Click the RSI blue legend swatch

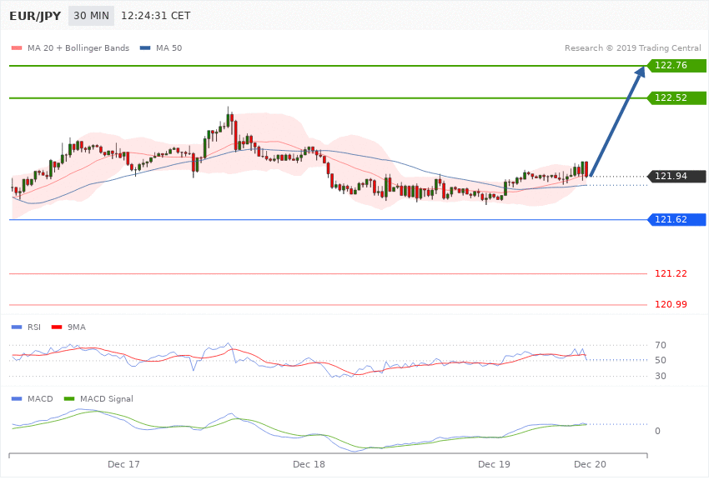(17, 327)
